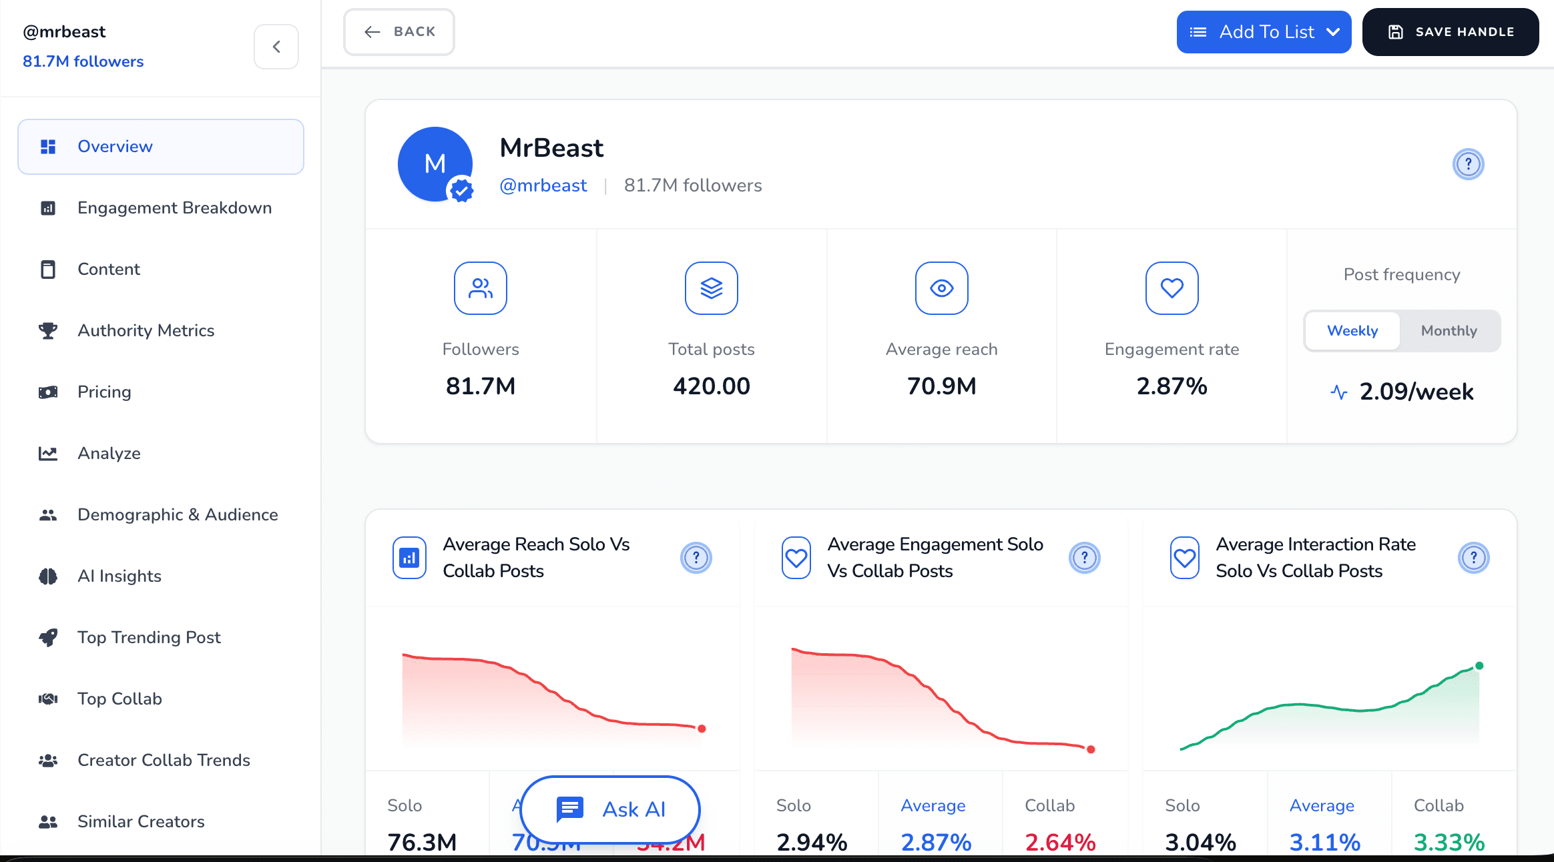
Task: Switch post frequency to Monthly
Action: coord(1449,330)
